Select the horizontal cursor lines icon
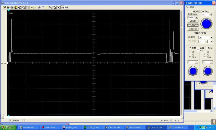Image resolution: width=216 pixels, height=130 pixels. 43,8
